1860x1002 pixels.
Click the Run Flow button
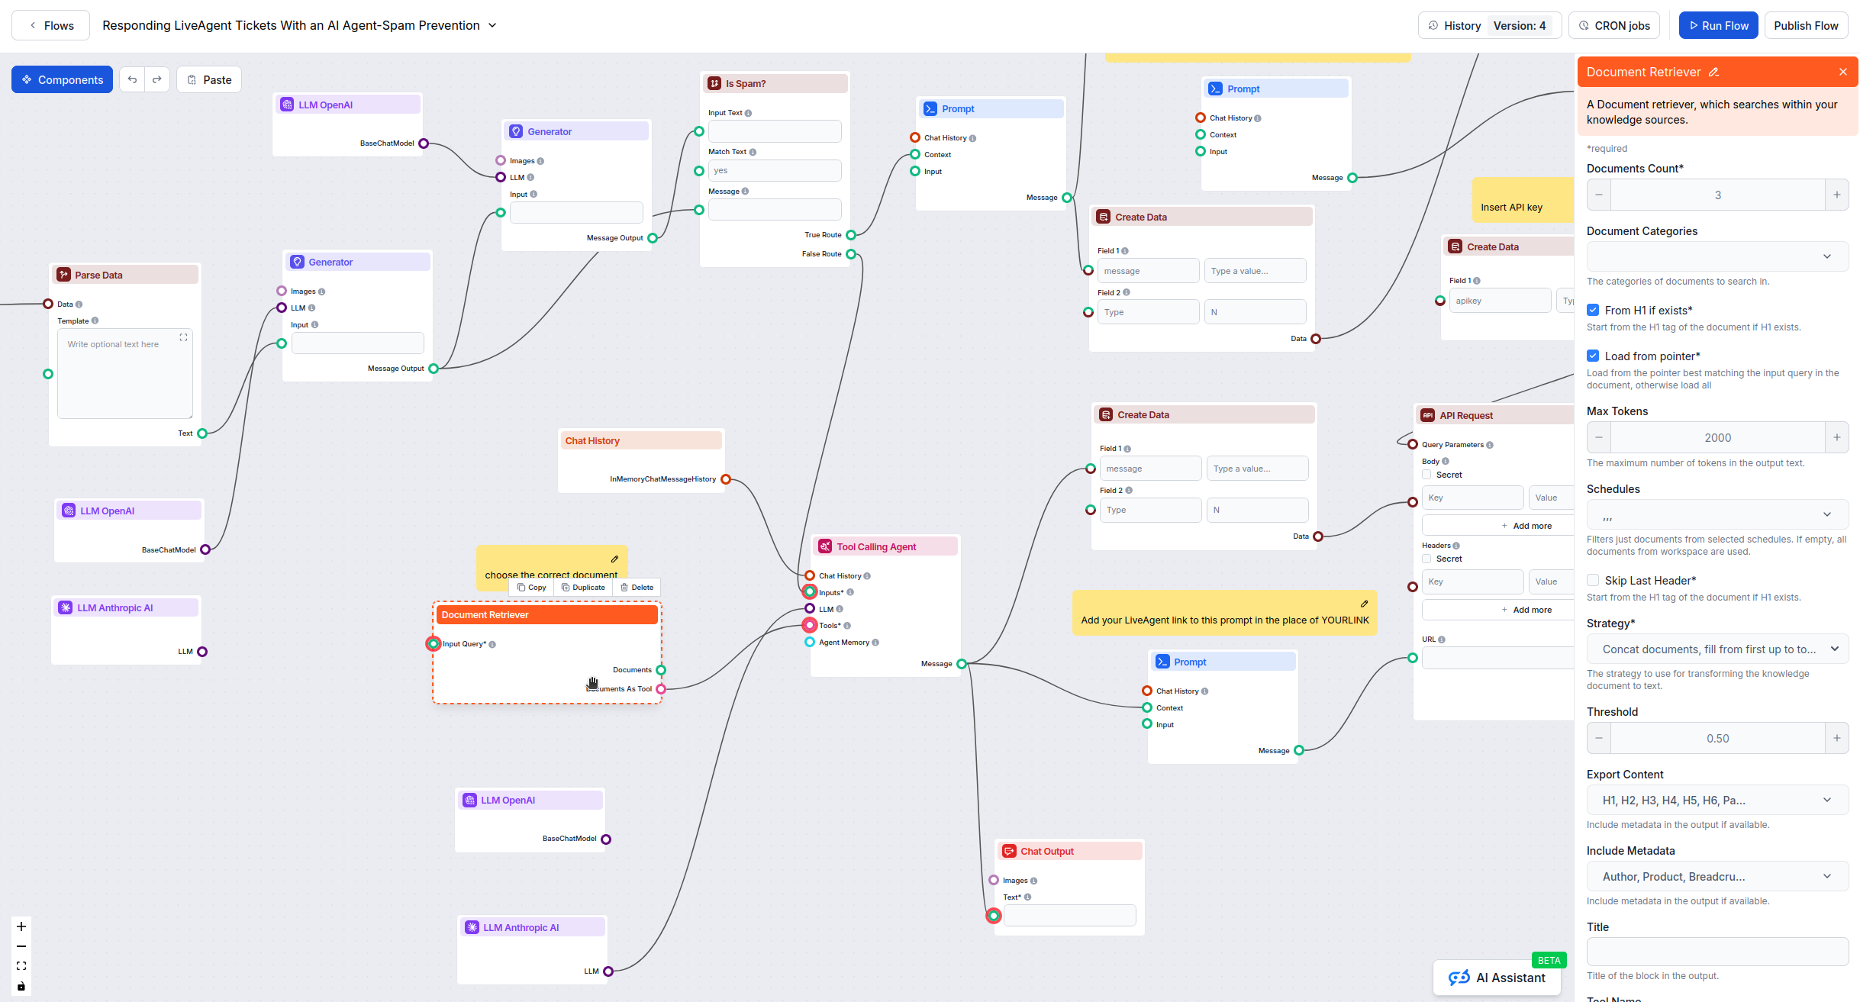pos(1718,25)
